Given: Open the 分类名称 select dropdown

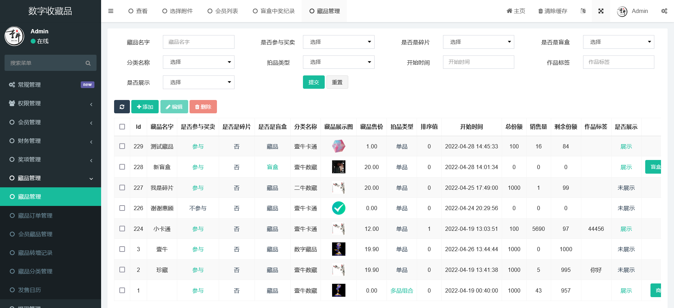Looking at the screenshot, I should coord(198,62).
